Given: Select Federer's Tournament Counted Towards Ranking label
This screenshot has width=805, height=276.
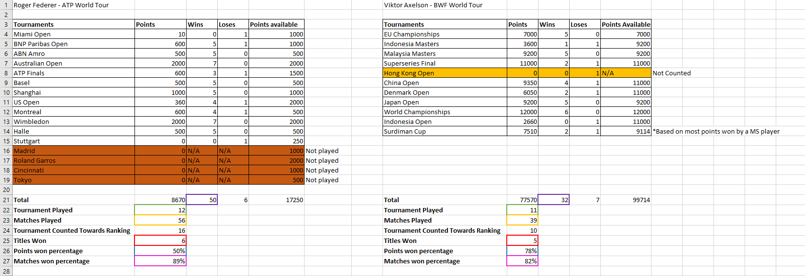Looking at the screenshot, I should [74, 230].
